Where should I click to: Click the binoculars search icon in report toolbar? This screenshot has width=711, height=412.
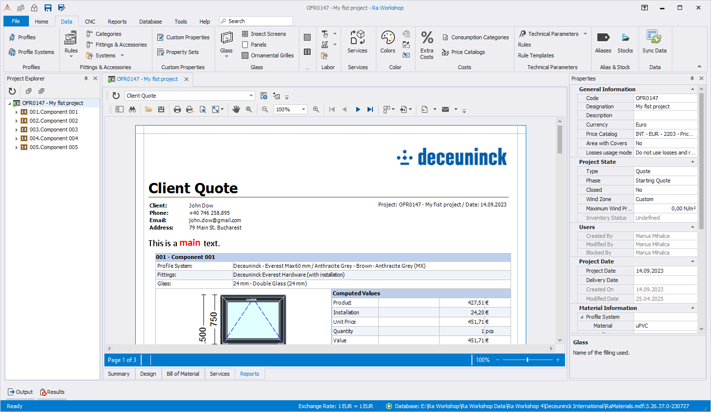132,109
